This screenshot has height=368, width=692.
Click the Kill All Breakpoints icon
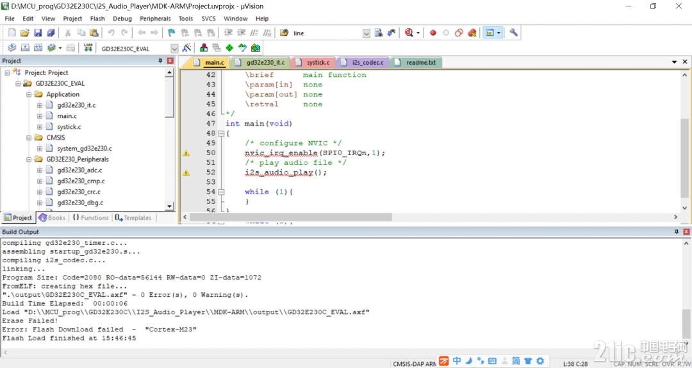472,33
